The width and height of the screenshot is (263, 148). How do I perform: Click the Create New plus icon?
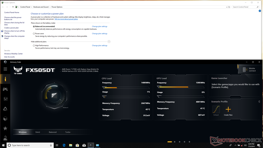click(228, 110)
